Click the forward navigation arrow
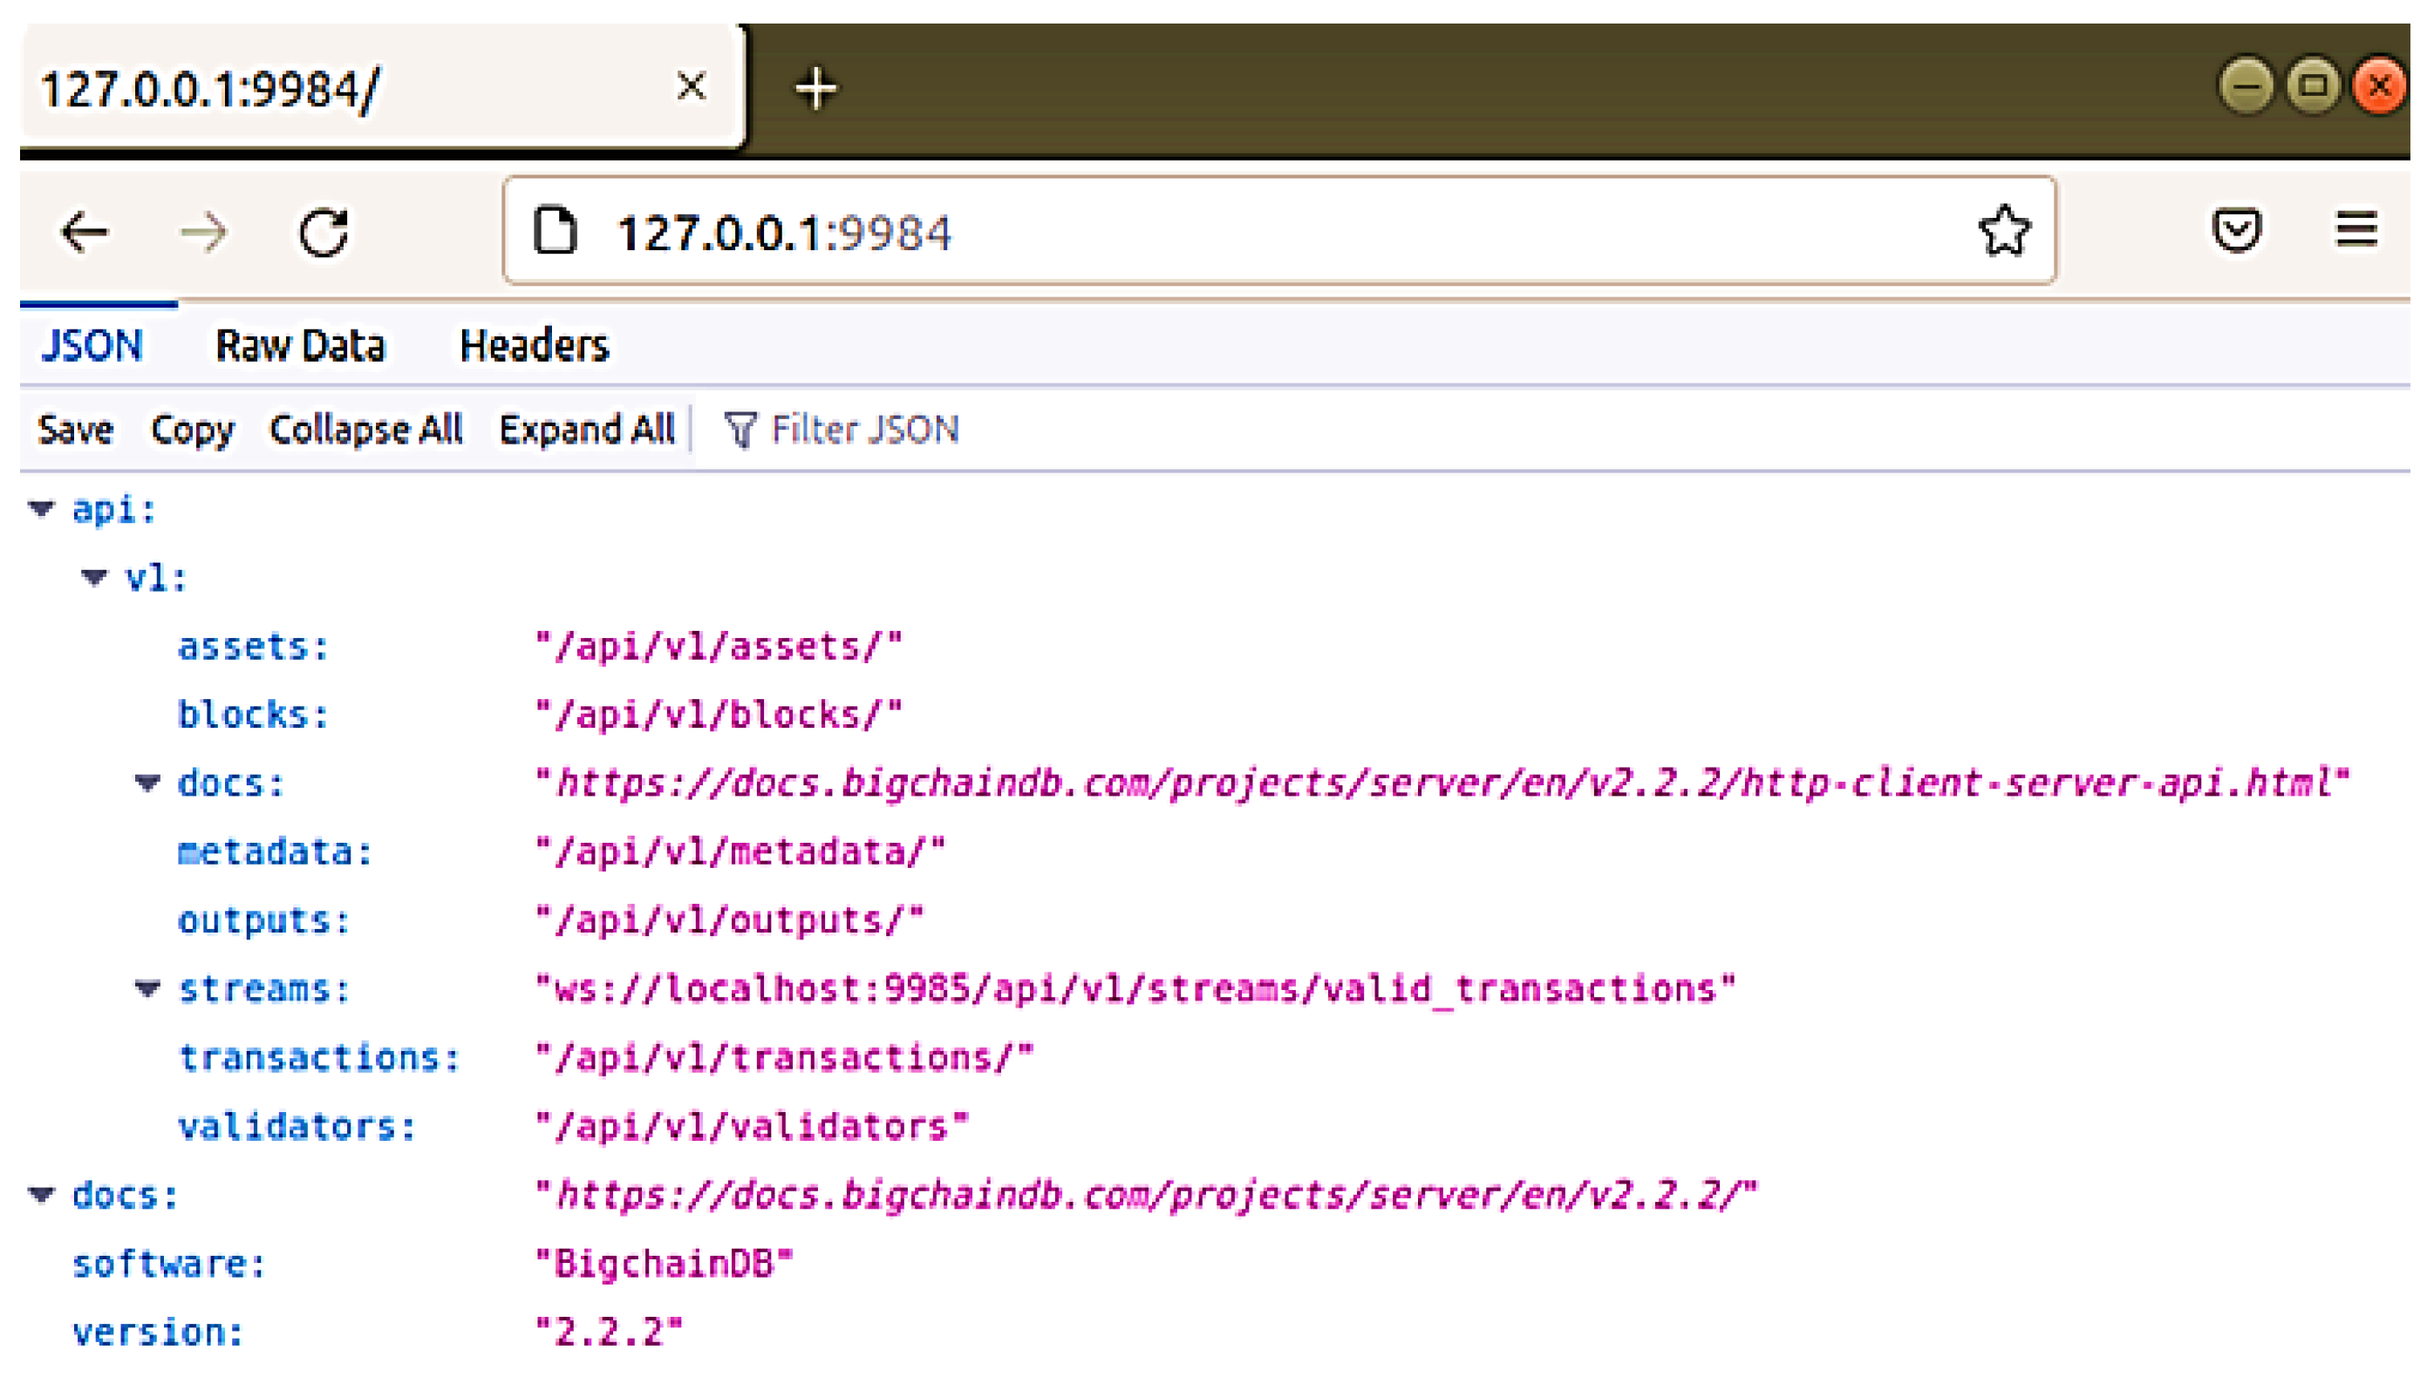This screenshot has height=1377, width=2427. [x=203, y=233]
